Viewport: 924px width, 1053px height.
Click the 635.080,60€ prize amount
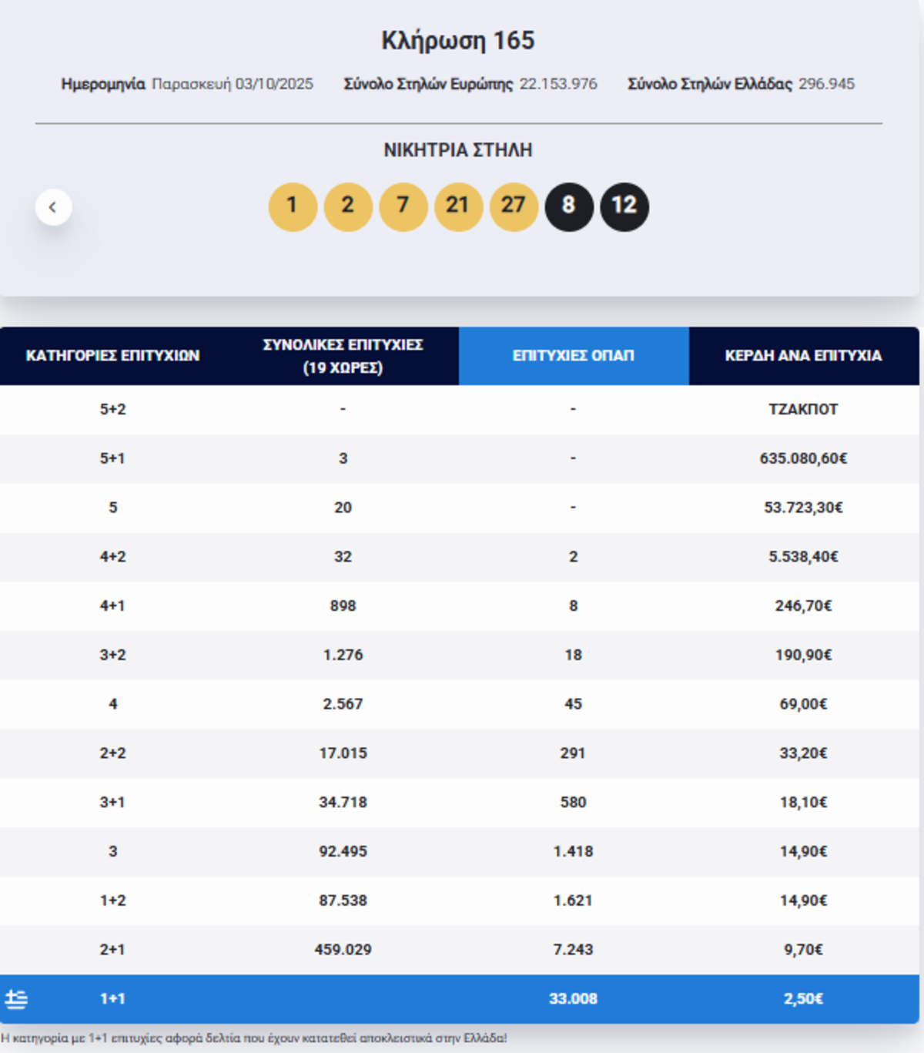tap(803, 459)
